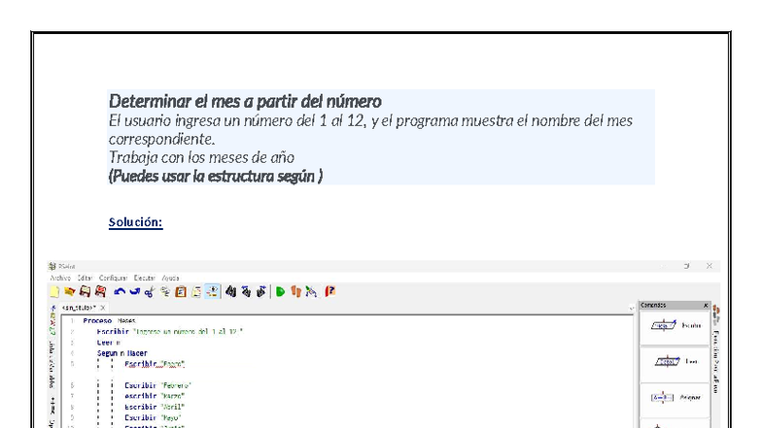Click the text 'Trabaja con los meses de año'

[x=202, y=157]
